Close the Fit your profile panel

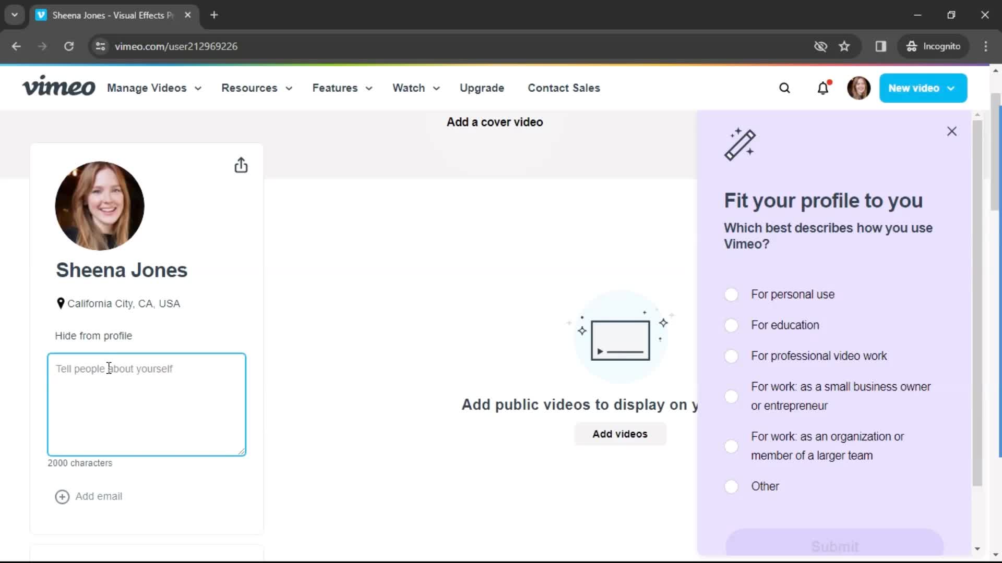952,131
